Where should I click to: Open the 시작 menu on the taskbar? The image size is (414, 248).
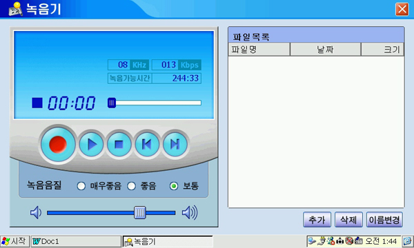14,241
